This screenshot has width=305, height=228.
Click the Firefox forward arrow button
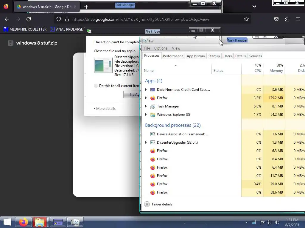point(18,19)
